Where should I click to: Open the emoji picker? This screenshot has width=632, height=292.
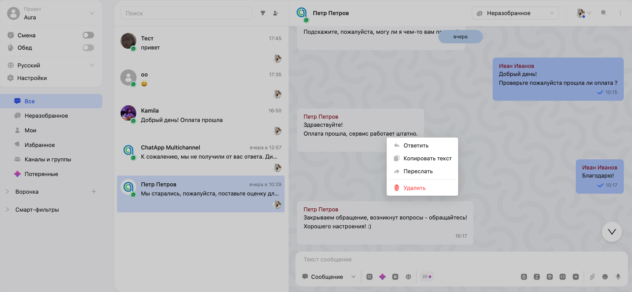point(605,277)
